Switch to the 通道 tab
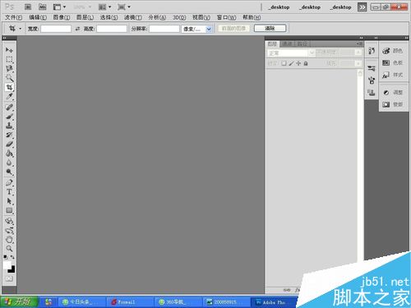Image resolution: width=411 pixels, height=308 pixels. (287, 44)
